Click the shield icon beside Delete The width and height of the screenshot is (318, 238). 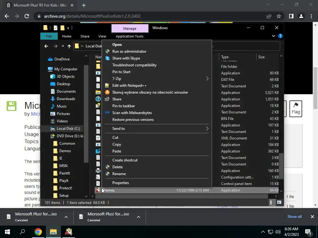click(x=107, y=167)
